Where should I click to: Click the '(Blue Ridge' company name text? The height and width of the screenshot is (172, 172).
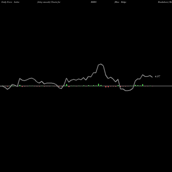(x=120, y=2)
